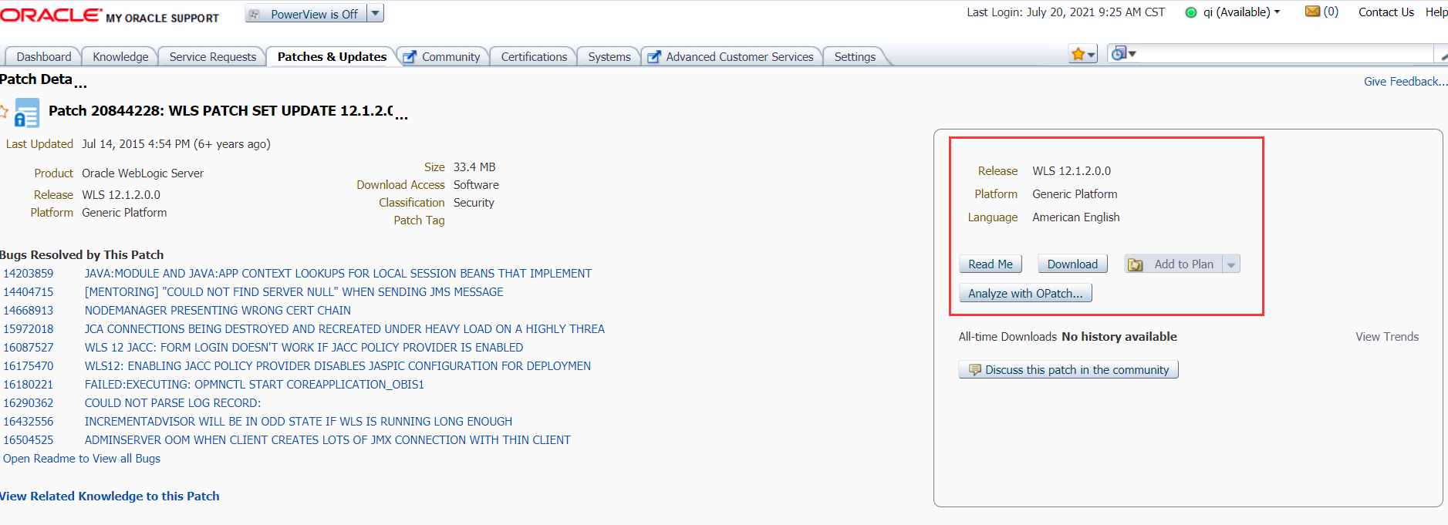Click the patch document icon

coord(27,113)
